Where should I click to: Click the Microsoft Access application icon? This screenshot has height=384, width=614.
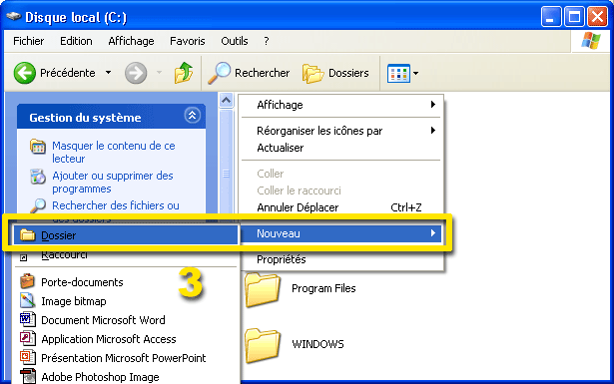click(27, 338)
